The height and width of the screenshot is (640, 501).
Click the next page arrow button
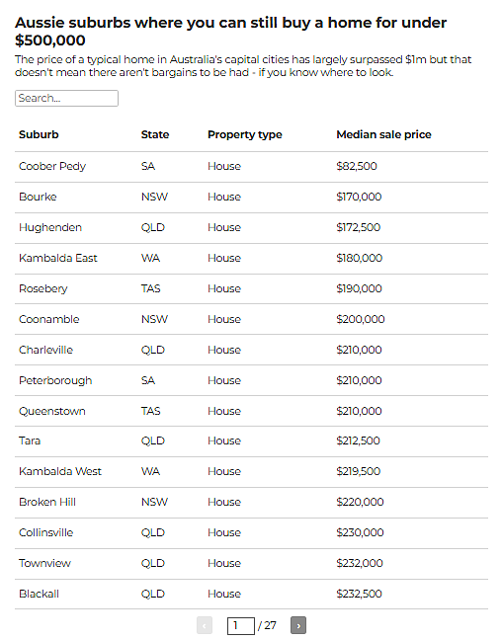pos(298,625)
